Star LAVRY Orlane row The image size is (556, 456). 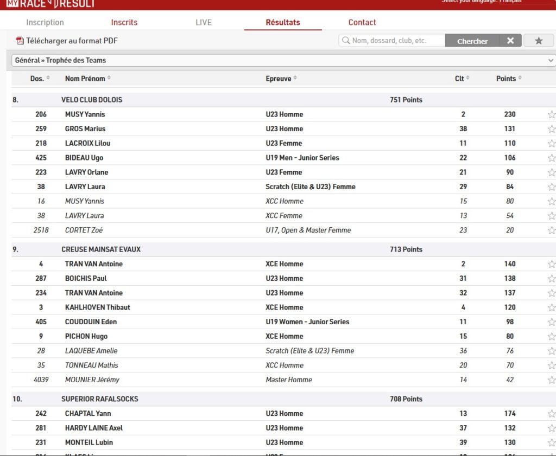tap(552, 172)
